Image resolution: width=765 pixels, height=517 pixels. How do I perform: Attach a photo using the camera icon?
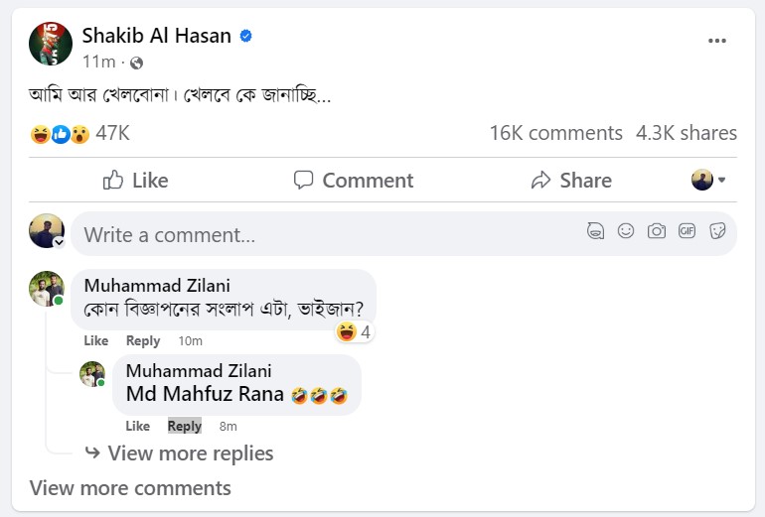(657, 231)
